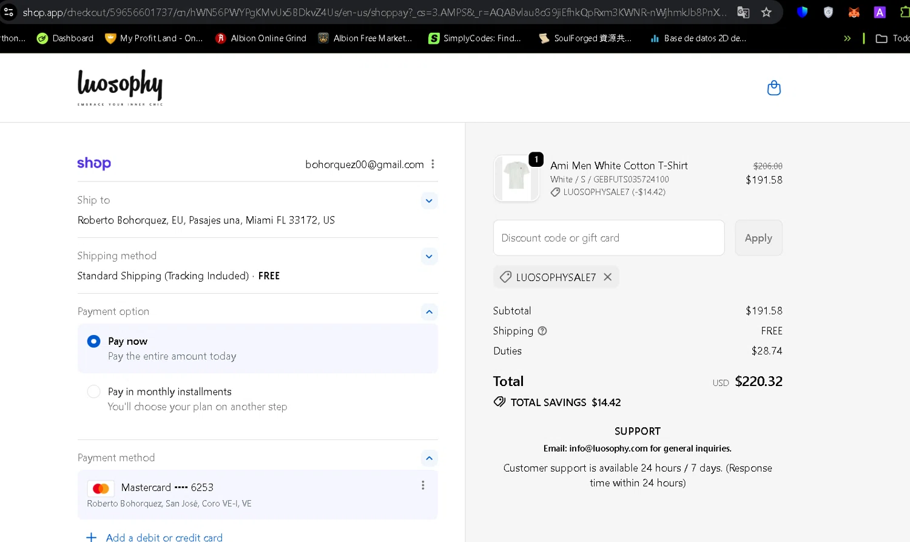
Task: Open the My ProfitLand bookmark
Action: [x=154, y=38]
